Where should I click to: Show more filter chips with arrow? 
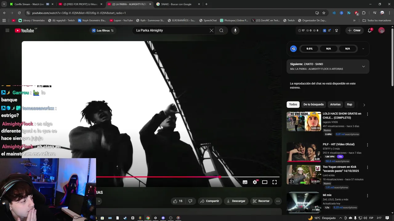coord(364,105)
